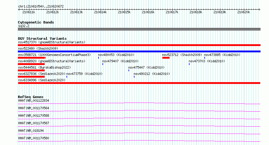Select red bar under nsv523712
Image resolution: width=269 pixels, height=145 pixels.
(166, 58)
